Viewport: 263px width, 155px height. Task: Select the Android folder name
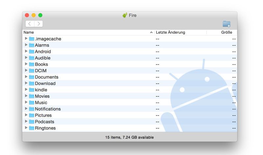tap(43, 52)
